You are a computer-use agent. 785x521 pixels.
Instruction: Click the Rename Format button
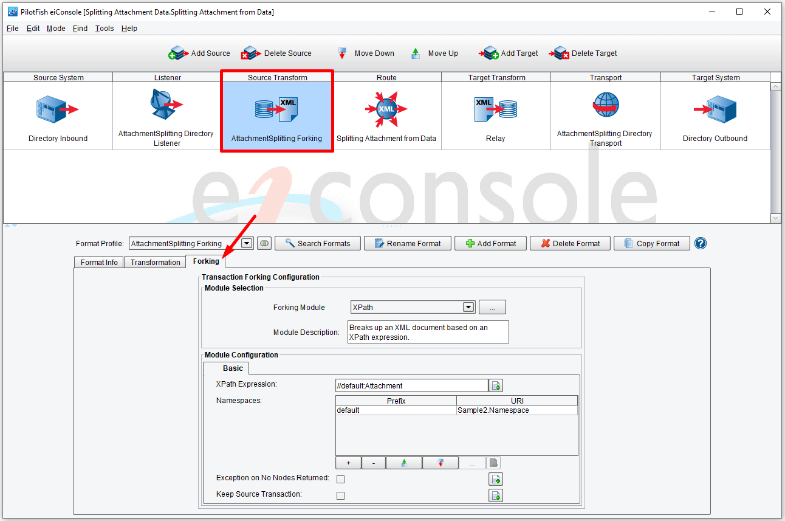pos(407,243)
